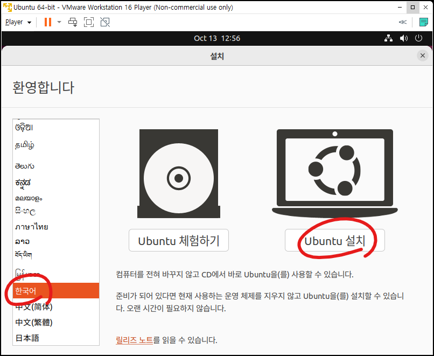Select 中文(简体) in the language list
Image resolution: width=434 pixels, height=356 pixels.
tap(56, 307)
